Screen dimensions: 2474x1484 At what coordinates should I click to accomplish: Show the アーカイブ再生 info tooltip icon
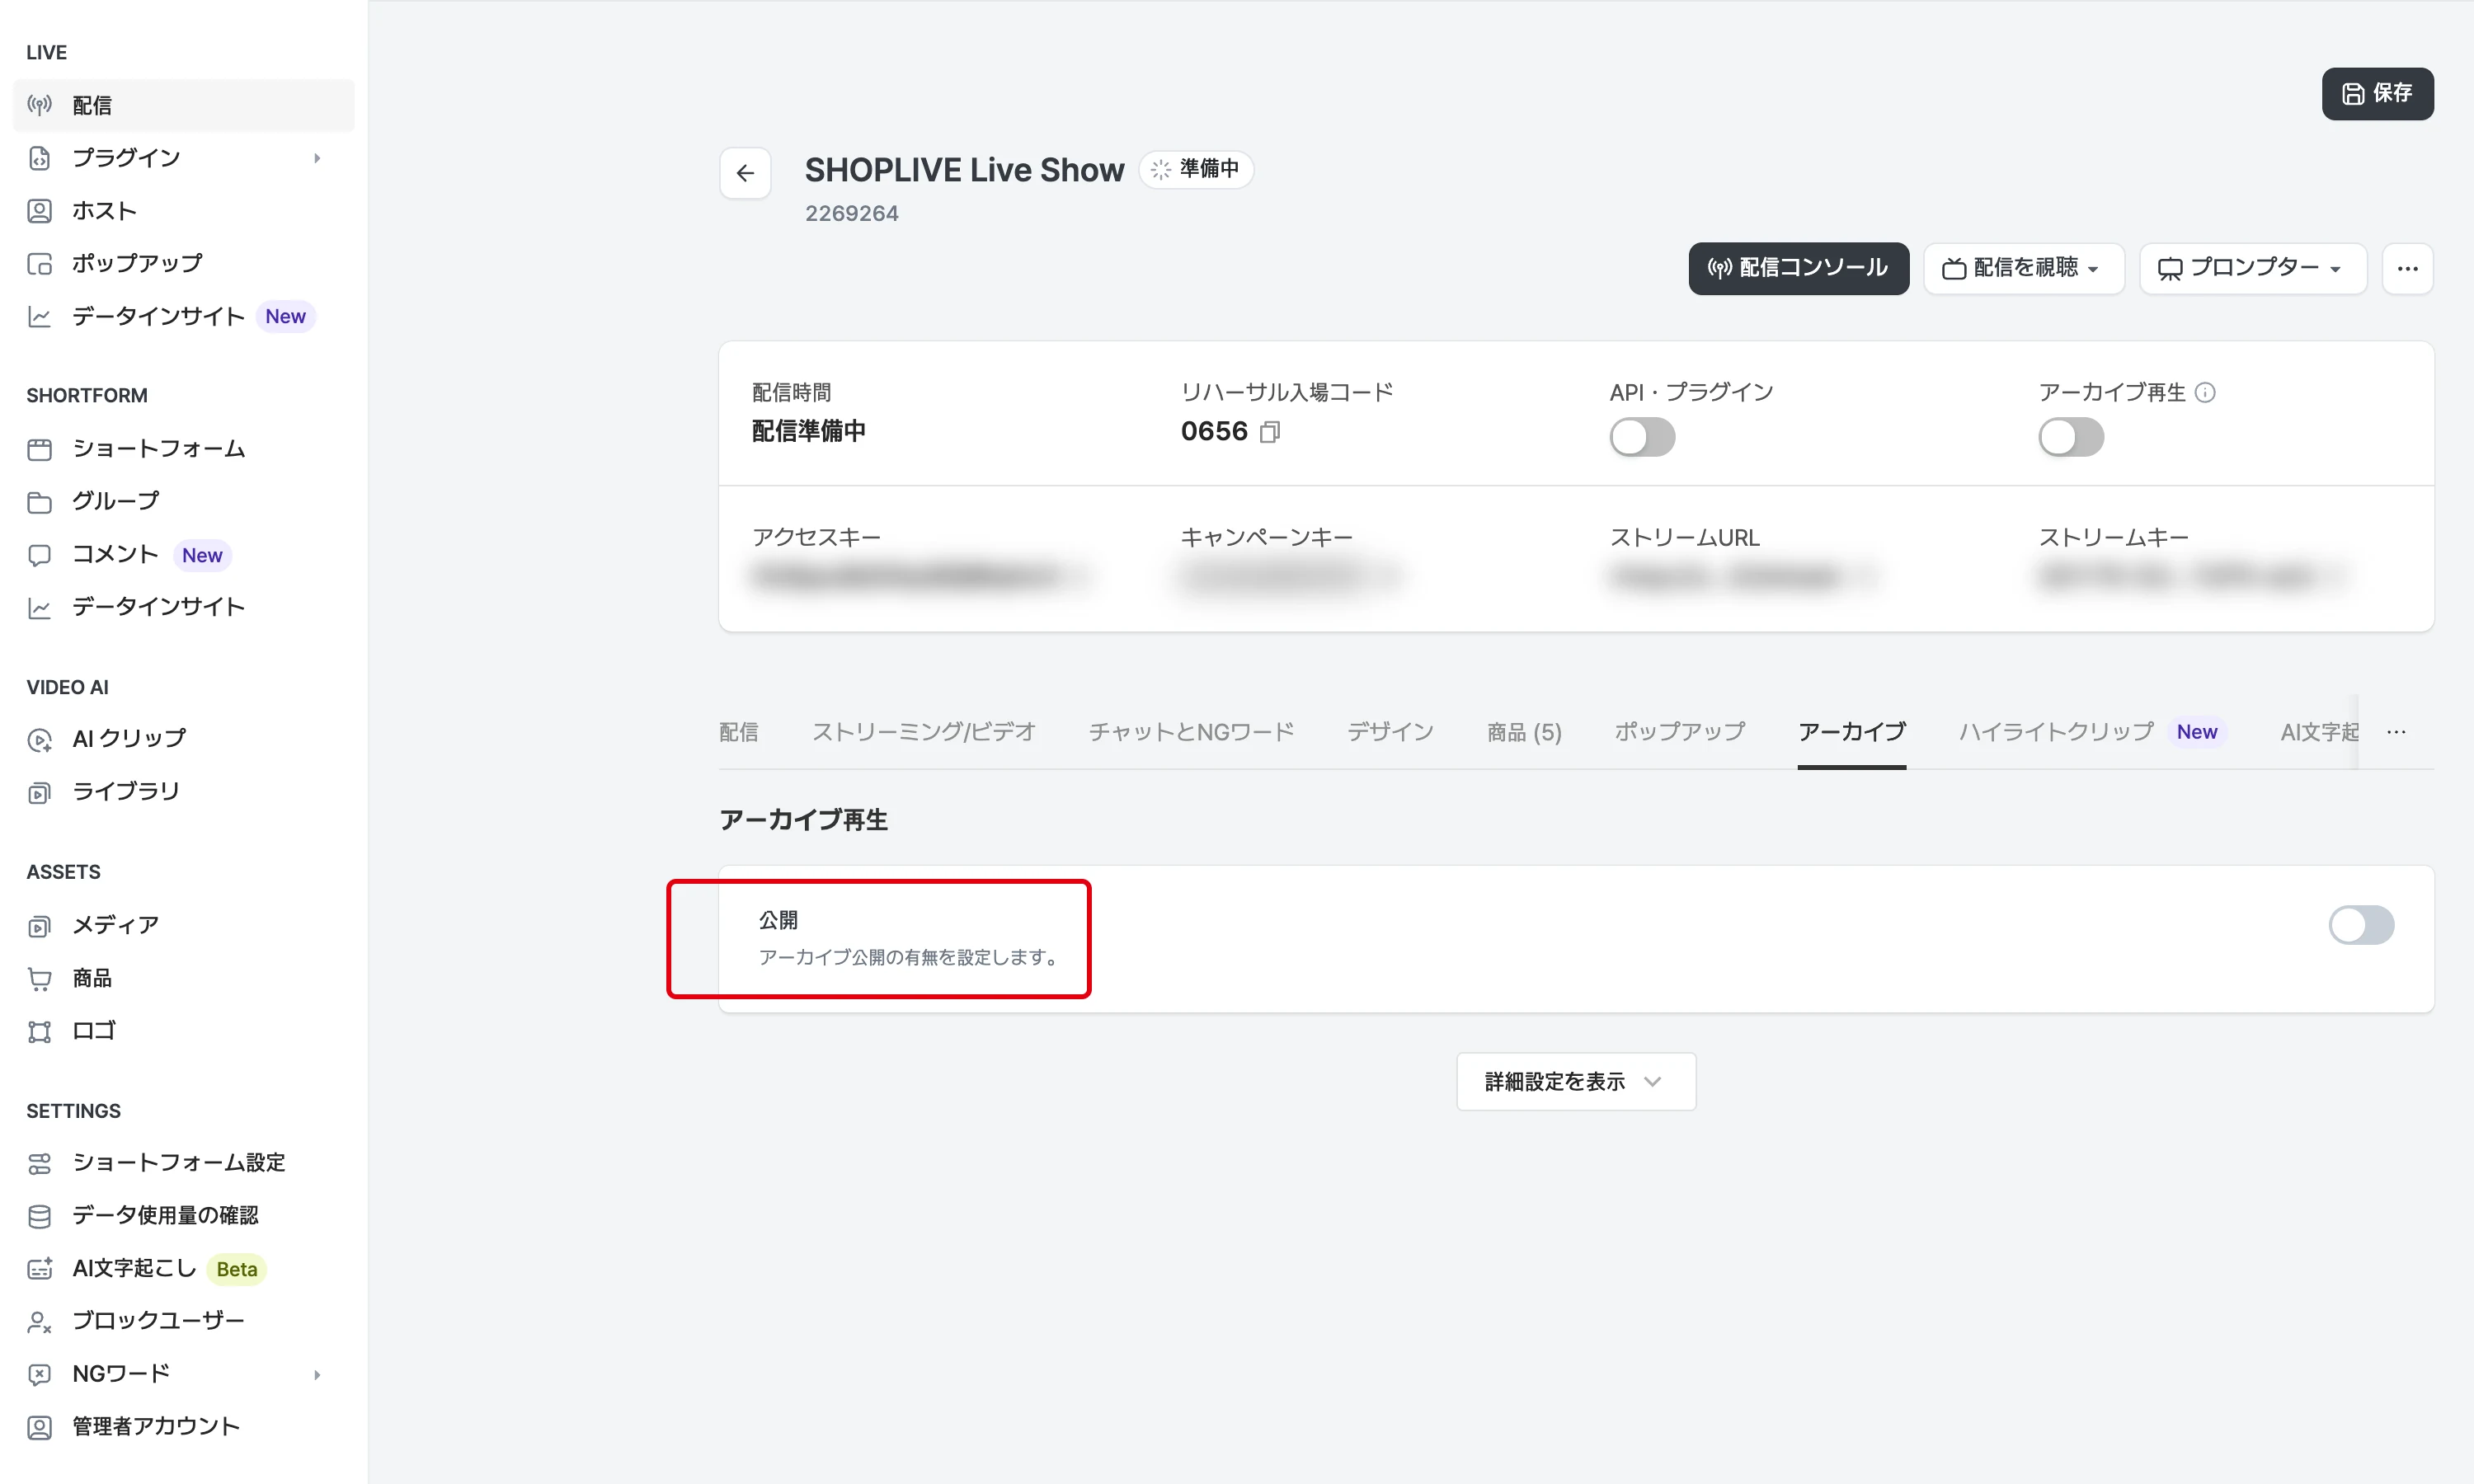pos(2205,393)
